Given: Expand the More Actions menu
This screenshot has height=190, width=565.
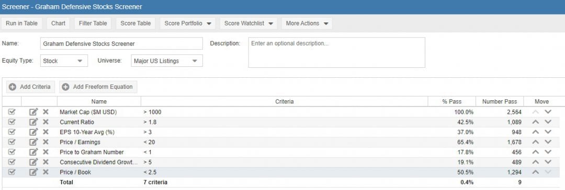Looking at the screenshot, I should pyautogui.click(x=307, y=23).
